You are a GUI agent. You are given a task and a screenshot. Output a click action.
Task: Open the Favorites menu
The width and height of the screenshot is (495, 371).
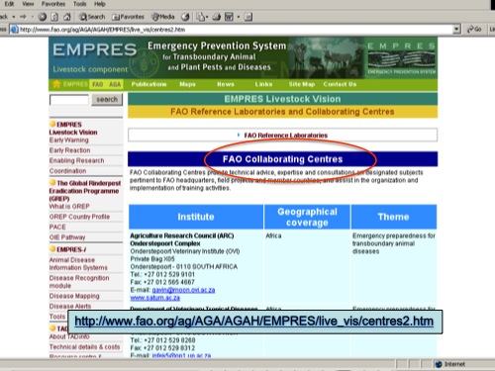53,4
